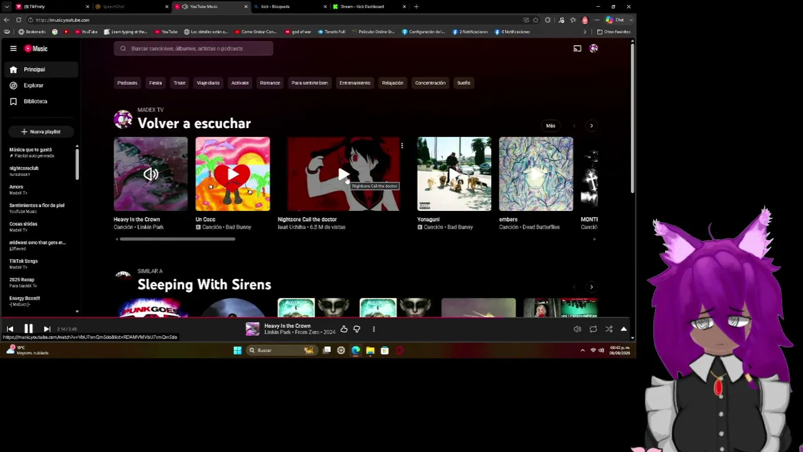The image size is (803, 452).
Task: Open the Windows Start menu
Action: pos(237,350)
